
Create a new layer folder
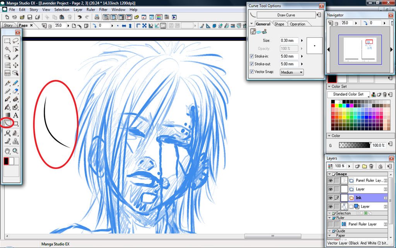click(364, 166)
